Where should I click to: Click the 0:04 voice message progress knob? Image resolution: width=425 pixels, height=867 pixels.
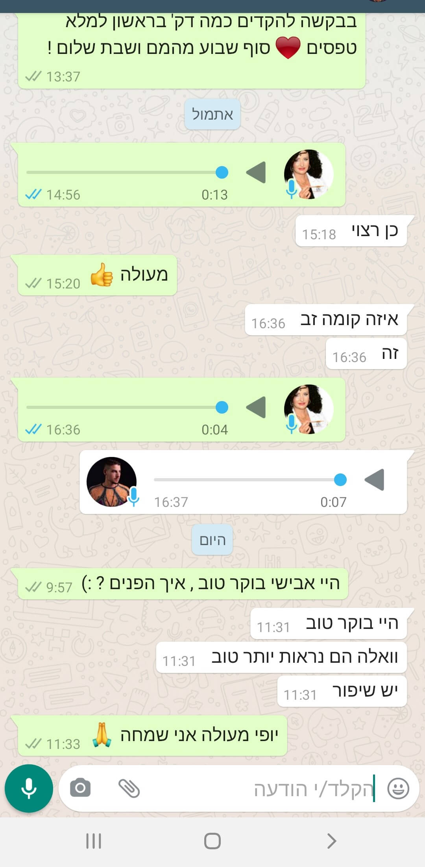point(222,407)
